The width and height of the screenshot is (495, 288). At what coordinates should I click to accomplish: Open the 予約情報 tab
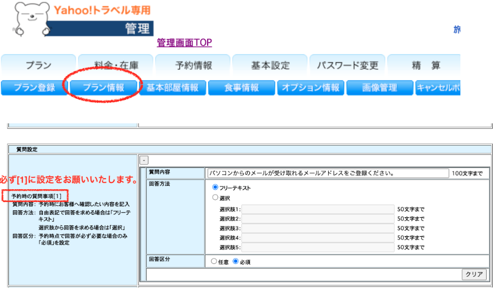pyautogui.click(x=193, y=65)
